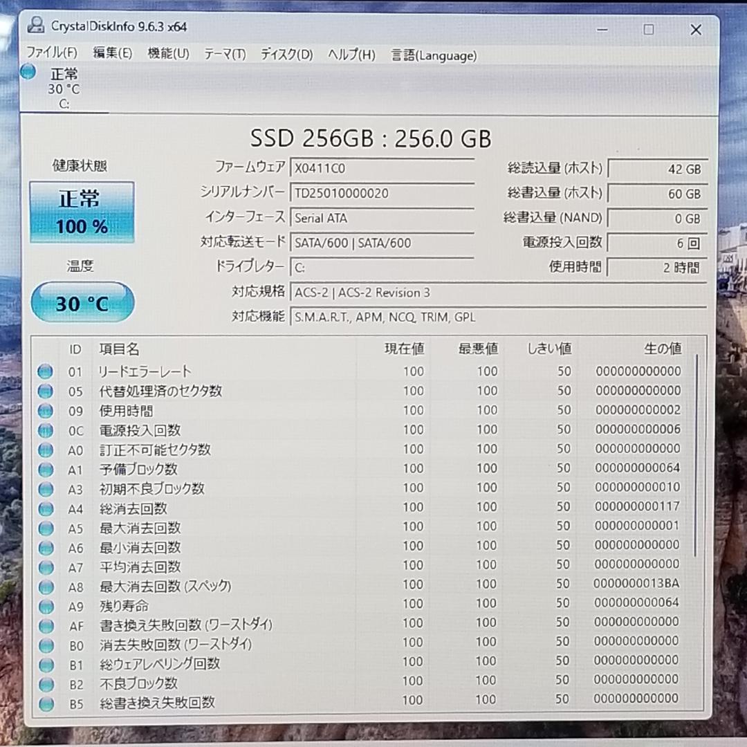Click the 30°C temperature gauge
The width and height of the screenshot is (747, 747).
(x=82, y=302)
